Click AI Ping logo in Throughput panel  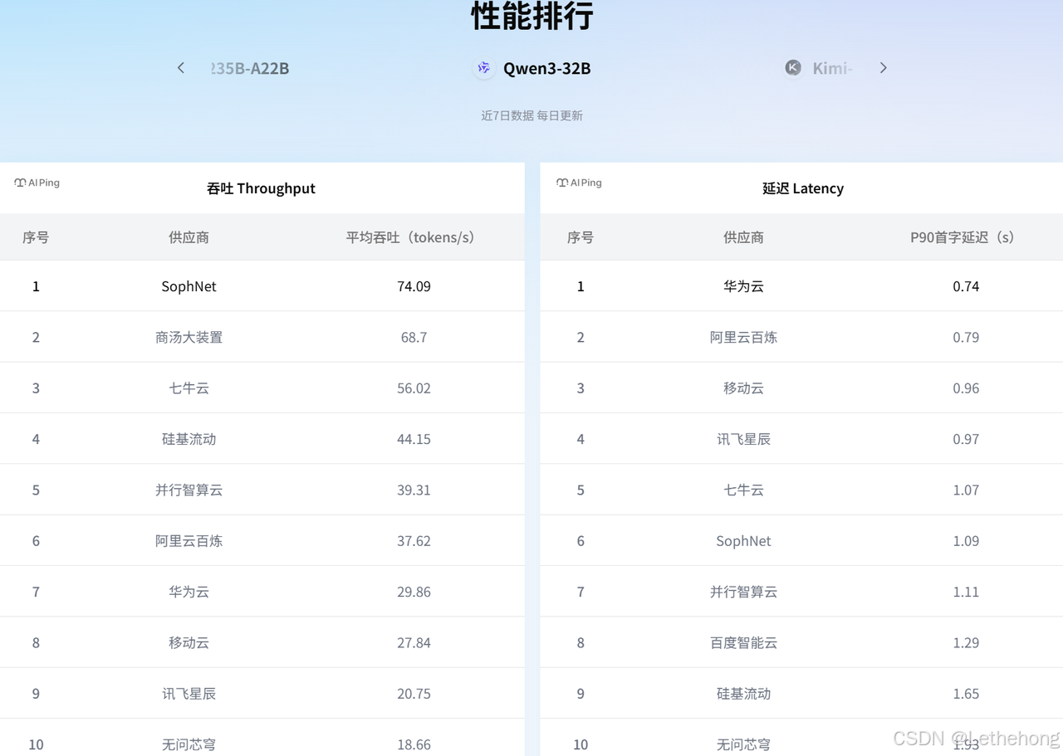click(37, 183)
